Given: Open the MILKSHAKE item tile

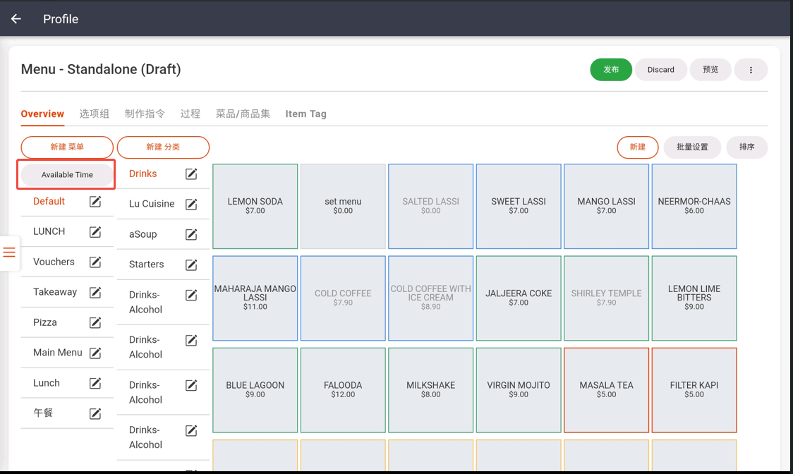Looking at the screenshot, I should [x=431, y=390].
